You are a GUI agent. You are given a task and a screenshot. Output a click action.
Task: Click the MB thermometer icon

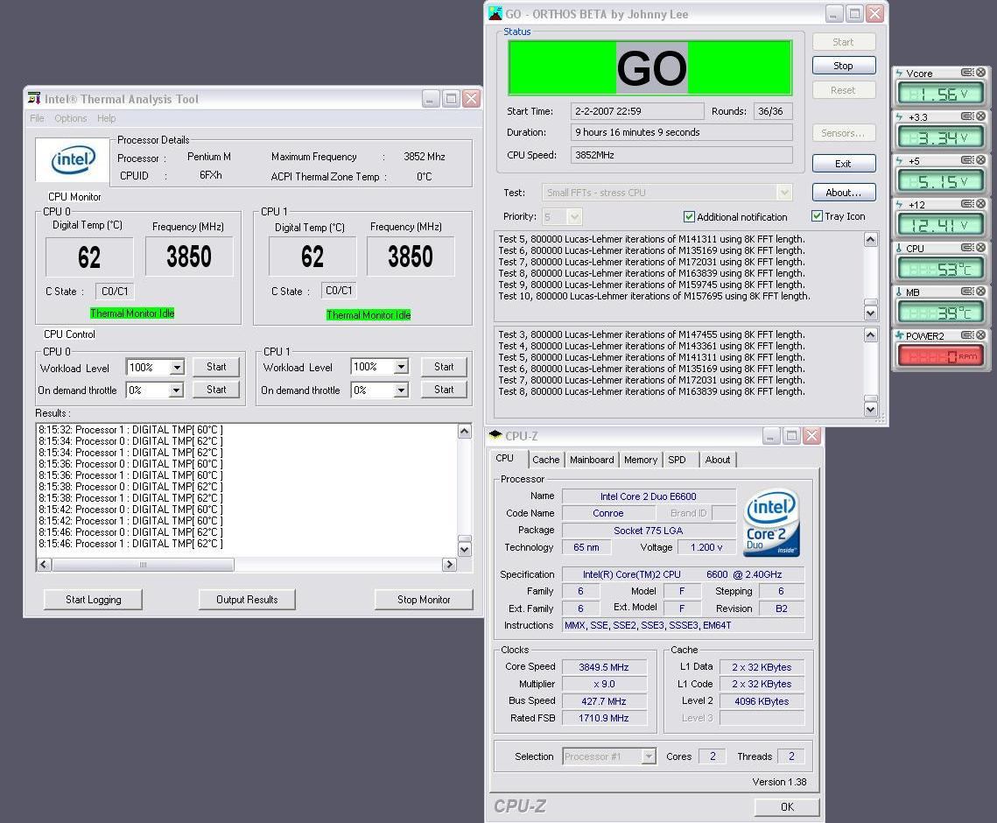899,292
